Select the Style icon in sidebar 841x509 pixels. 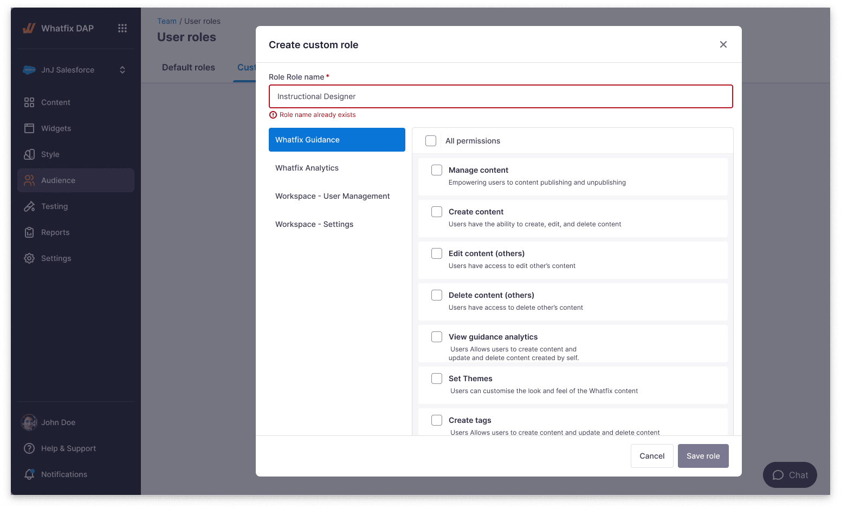coord(29,154)
